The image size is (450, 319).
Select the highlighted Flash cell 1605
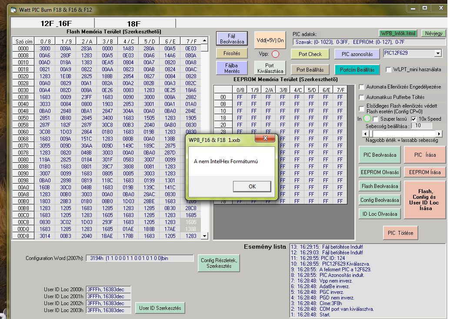[x=191, y=222]
